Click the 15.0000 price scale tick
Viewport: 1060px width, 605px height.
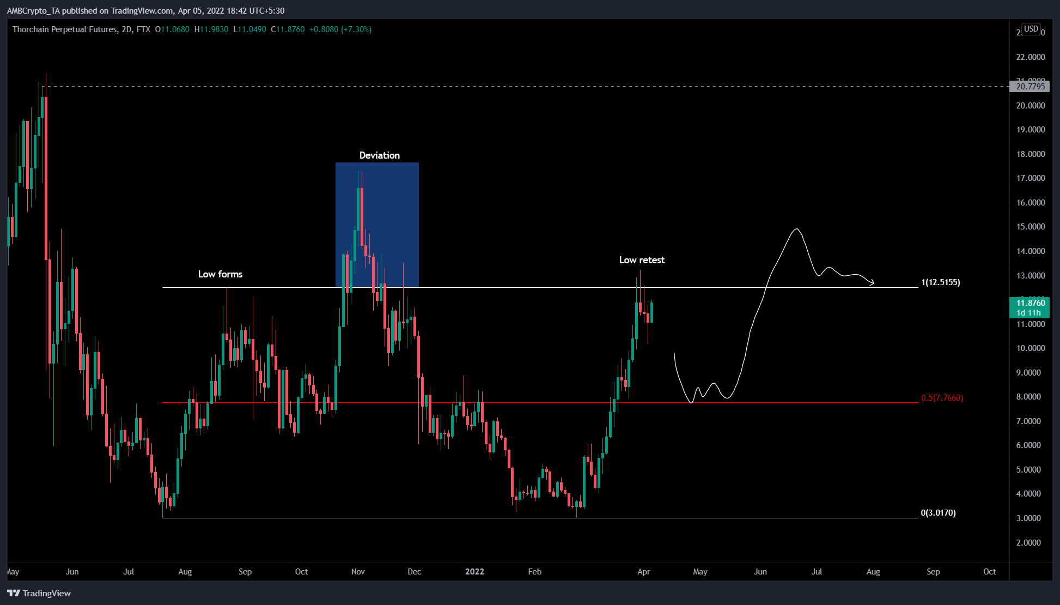(x=1031, y=227)
